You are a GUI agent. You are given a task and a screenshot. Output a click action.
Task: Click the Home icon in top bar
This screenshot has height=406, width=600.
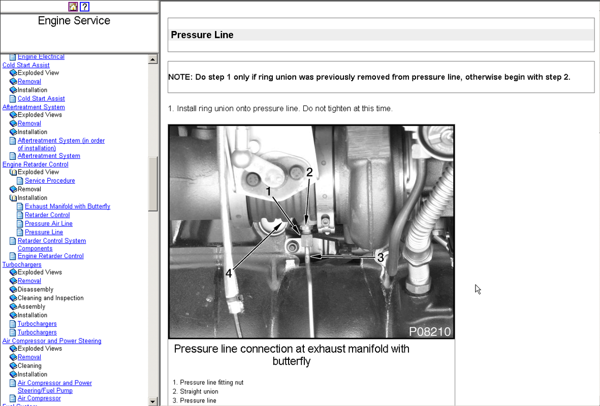73,6
